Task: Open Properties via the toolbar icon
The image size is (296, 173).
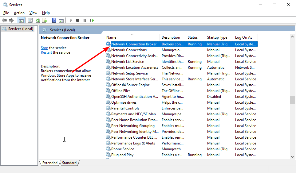Action: 30,20
